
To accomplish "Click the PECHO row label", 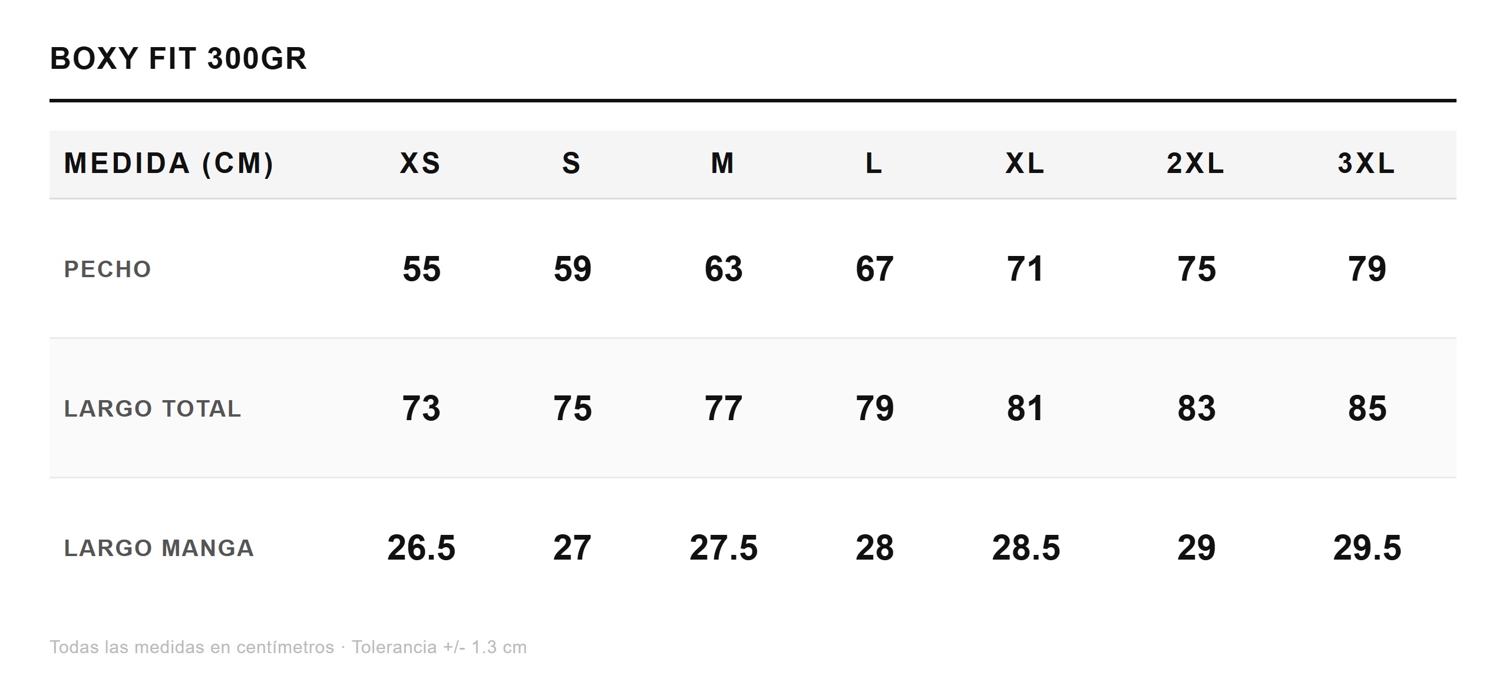I will click(108, 269).
